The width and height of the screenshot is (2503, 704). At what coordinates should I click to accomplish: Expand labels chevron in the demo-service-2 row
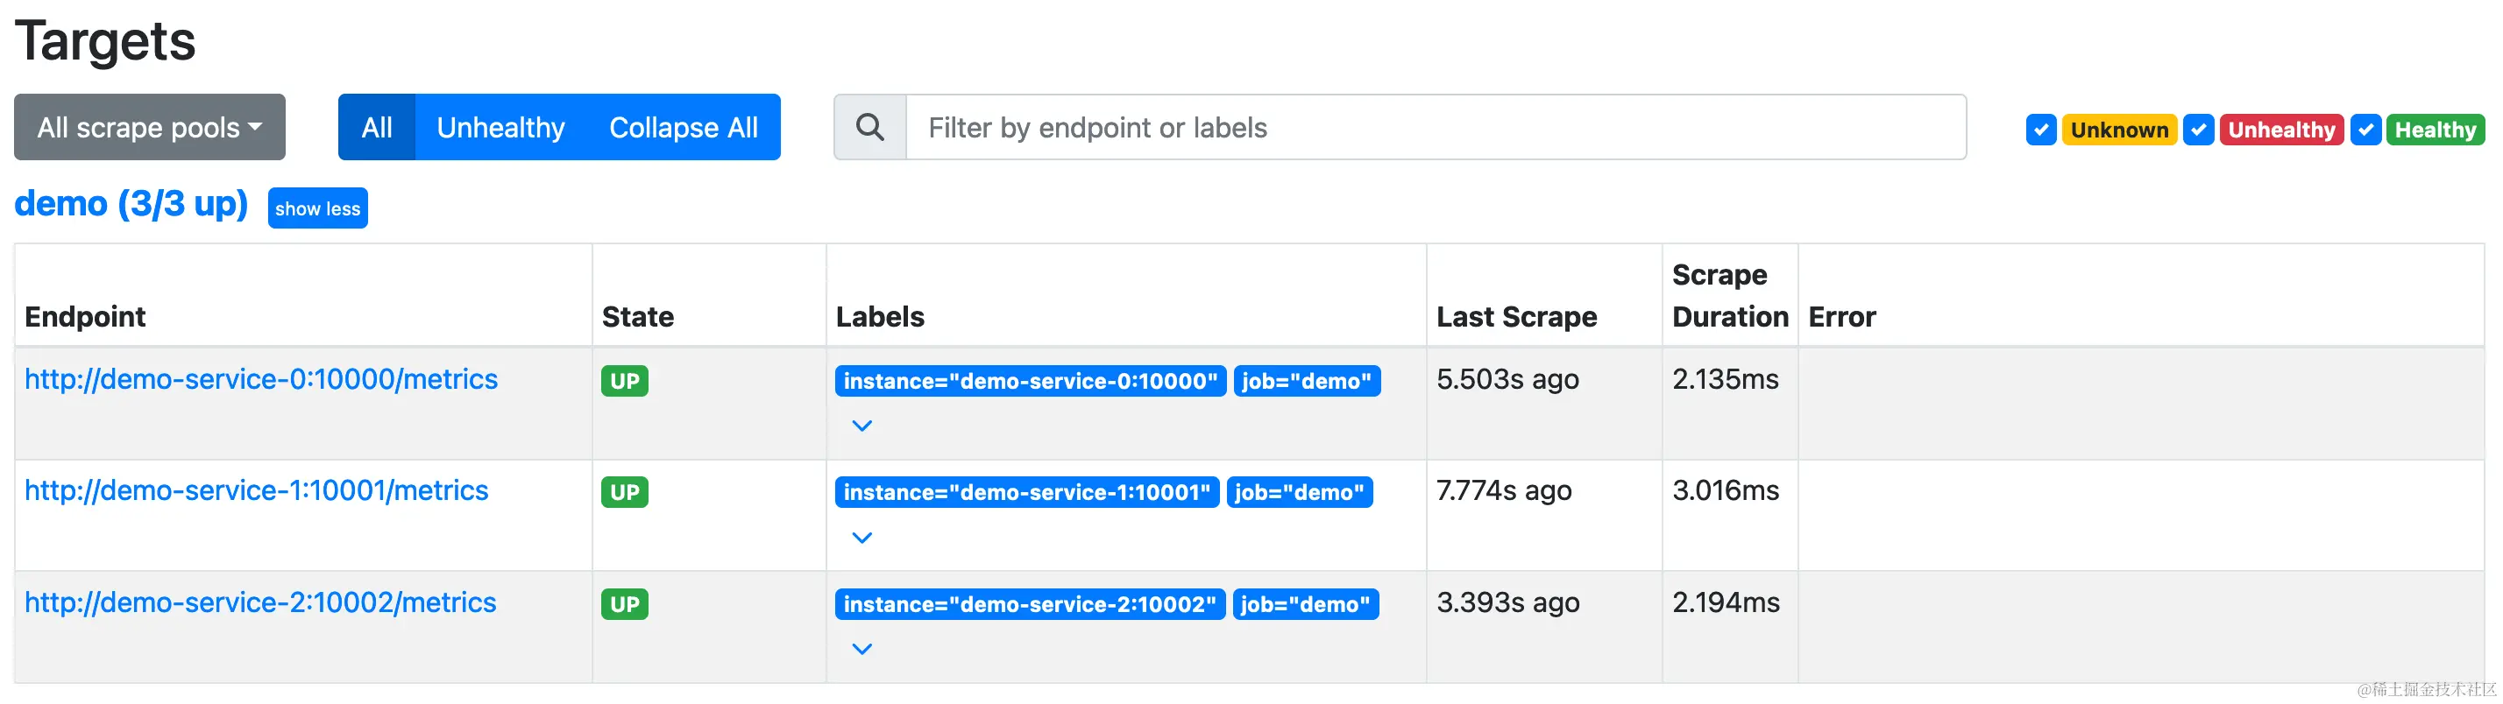tap(862, 649)
